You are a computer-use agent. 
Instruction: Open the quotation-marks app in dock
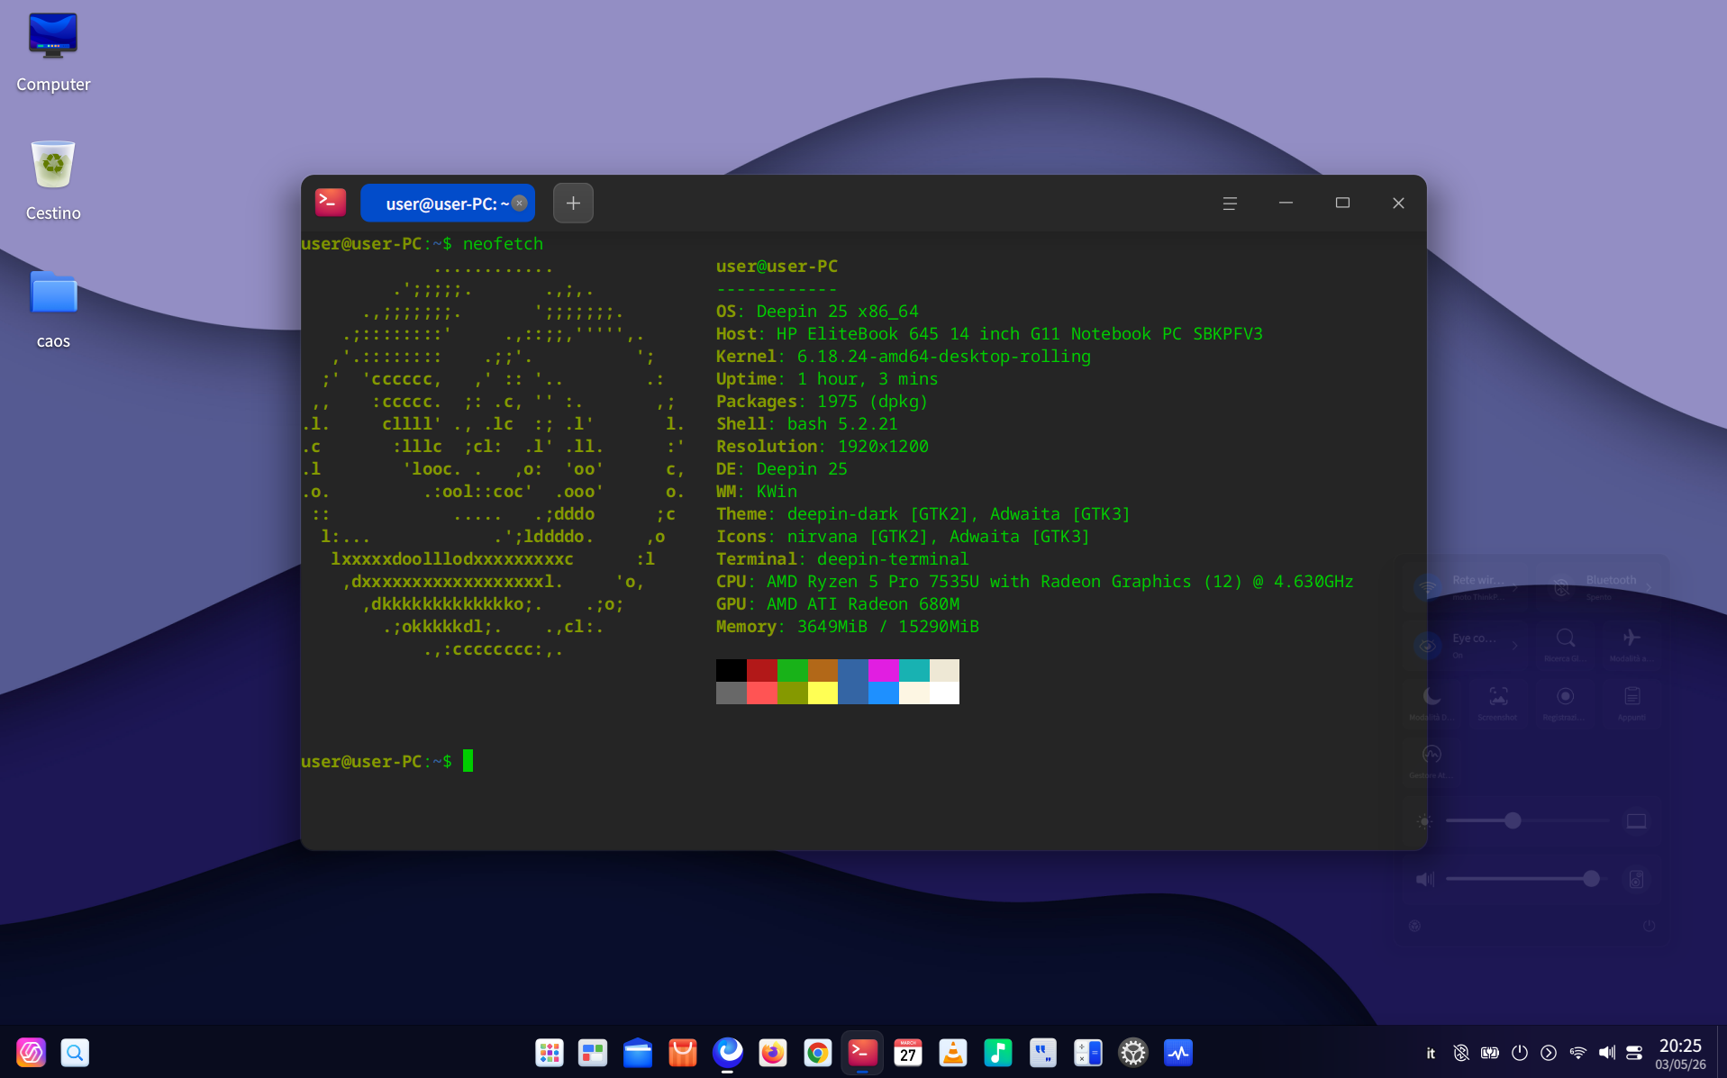[1043, 1052]
